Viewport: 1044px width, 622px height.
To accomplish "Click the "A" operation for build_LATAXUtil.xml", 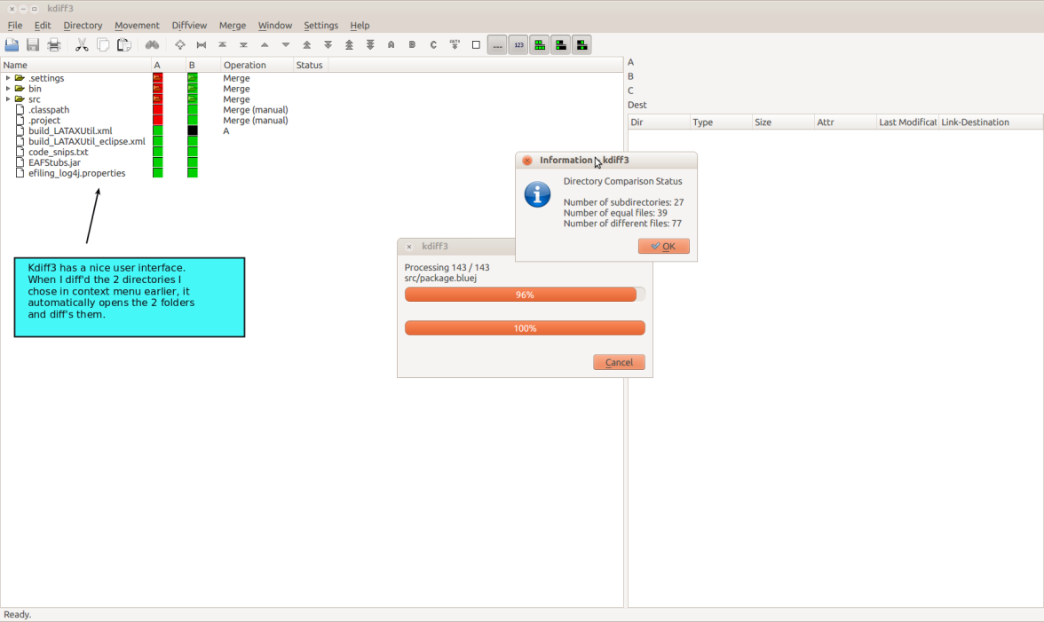I will click(226, 131).
